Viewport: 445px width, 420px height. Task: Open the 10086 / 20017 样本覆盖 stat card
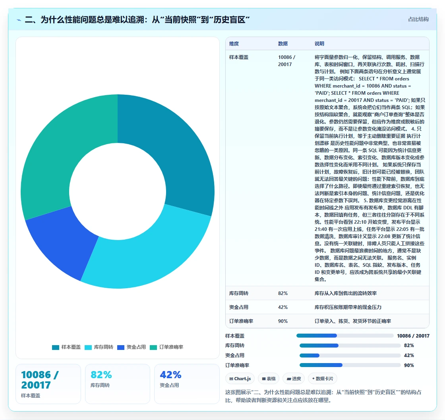coord(48,384)
